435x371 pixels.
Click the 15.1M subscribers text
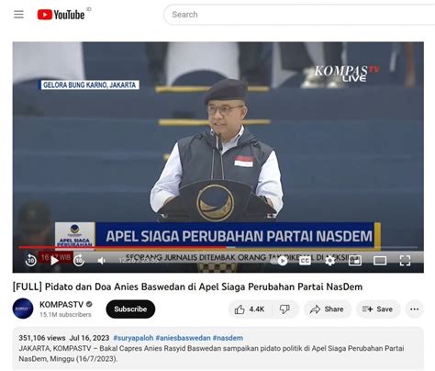point(65,314)
